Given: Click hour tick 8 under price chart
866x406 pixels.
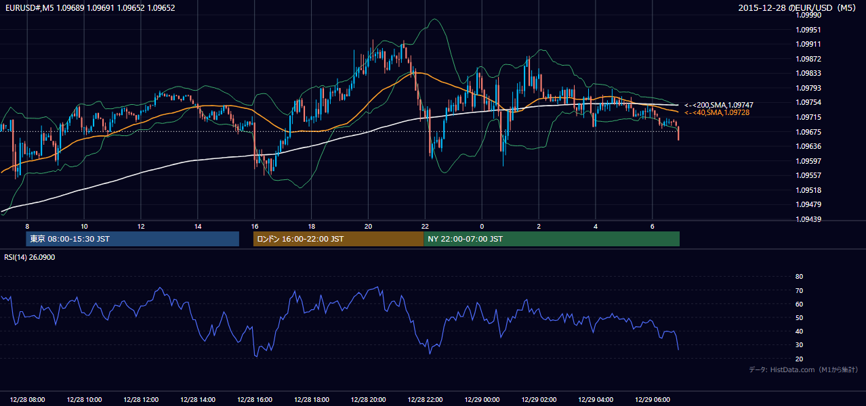Looking at the screenshot, I should (x=27, y=226).
